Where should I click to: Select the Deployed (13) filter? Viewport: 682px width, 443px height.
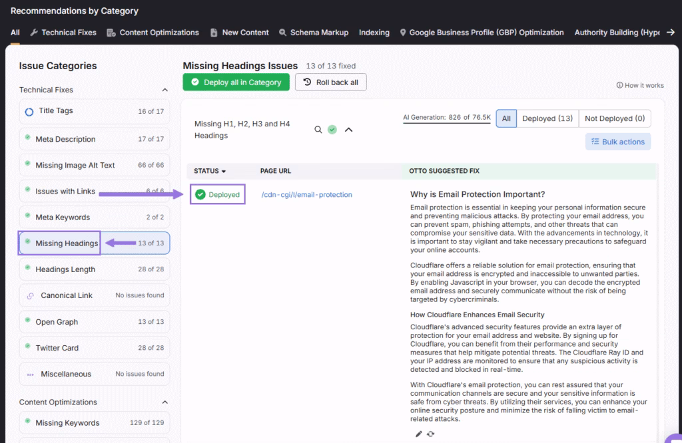tap(547, 118)
